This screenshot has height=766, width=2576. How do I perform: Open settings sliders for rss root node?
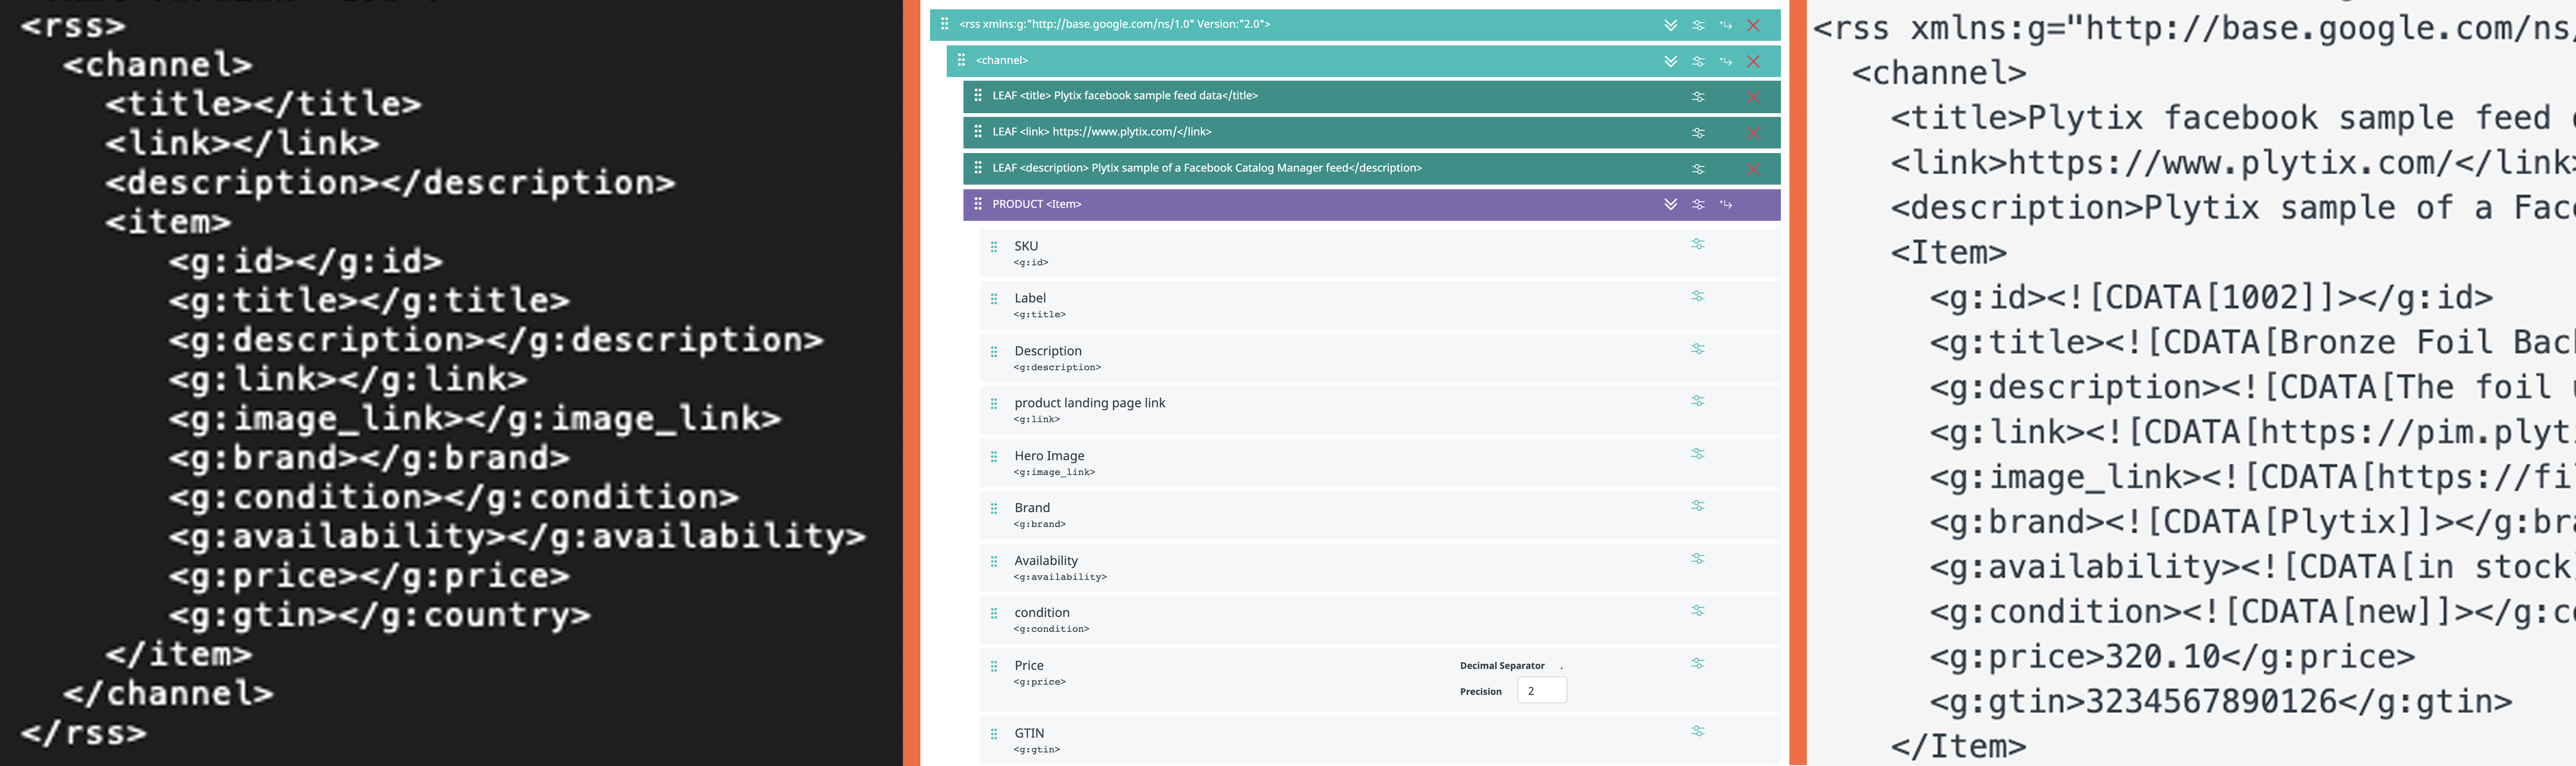pyautogui.click(x=1698, y=25)
